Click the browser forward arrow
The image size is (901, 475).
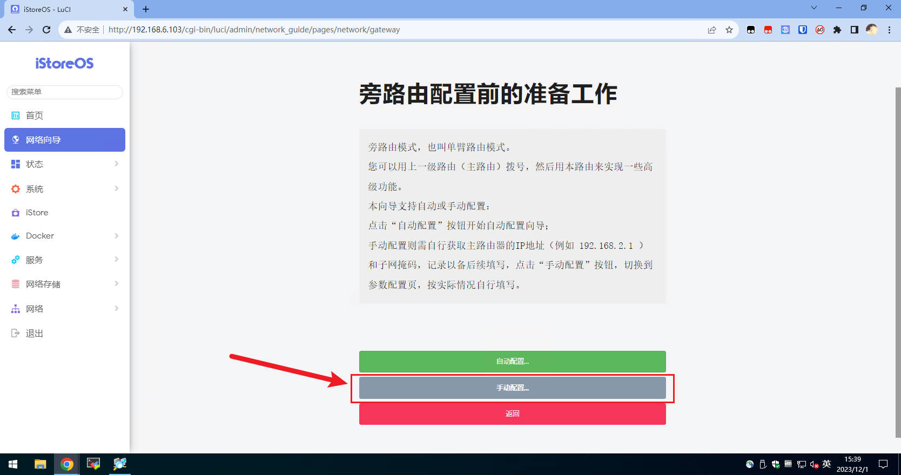tap(29, 30)
